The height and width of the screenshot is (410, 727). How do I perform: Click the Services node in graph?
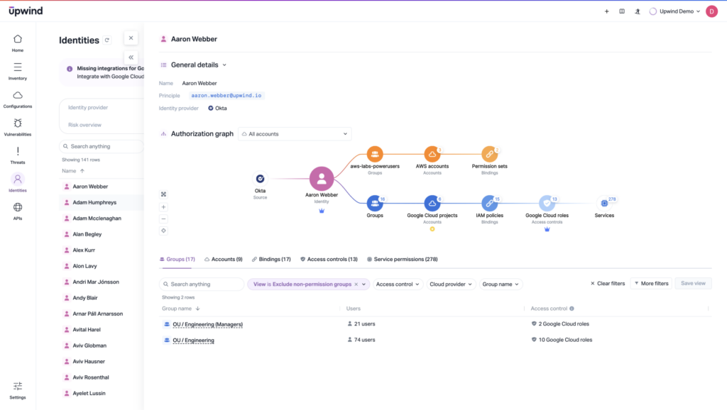[604, 203]
